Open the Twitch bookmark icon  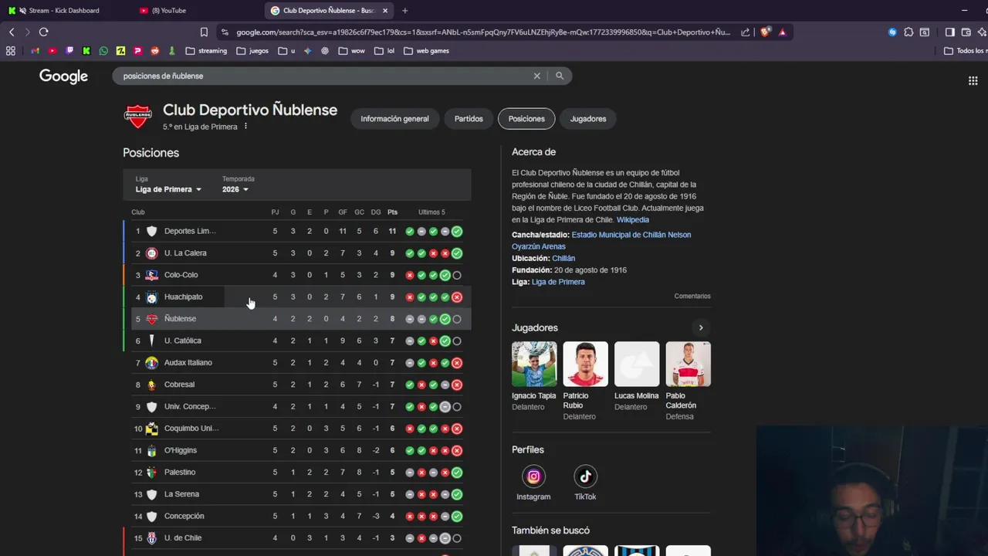tap(69, 51)
